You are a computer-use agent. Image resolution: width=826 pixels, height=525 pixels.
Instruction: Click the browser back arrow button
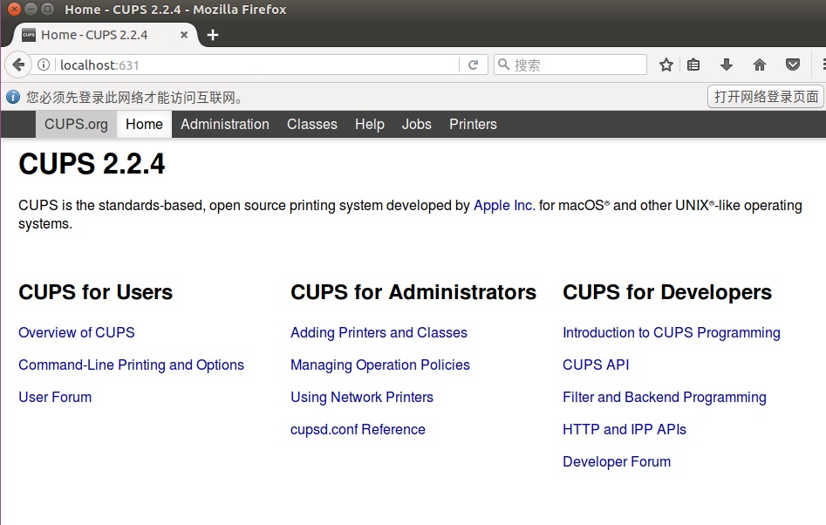pos(18,65)
